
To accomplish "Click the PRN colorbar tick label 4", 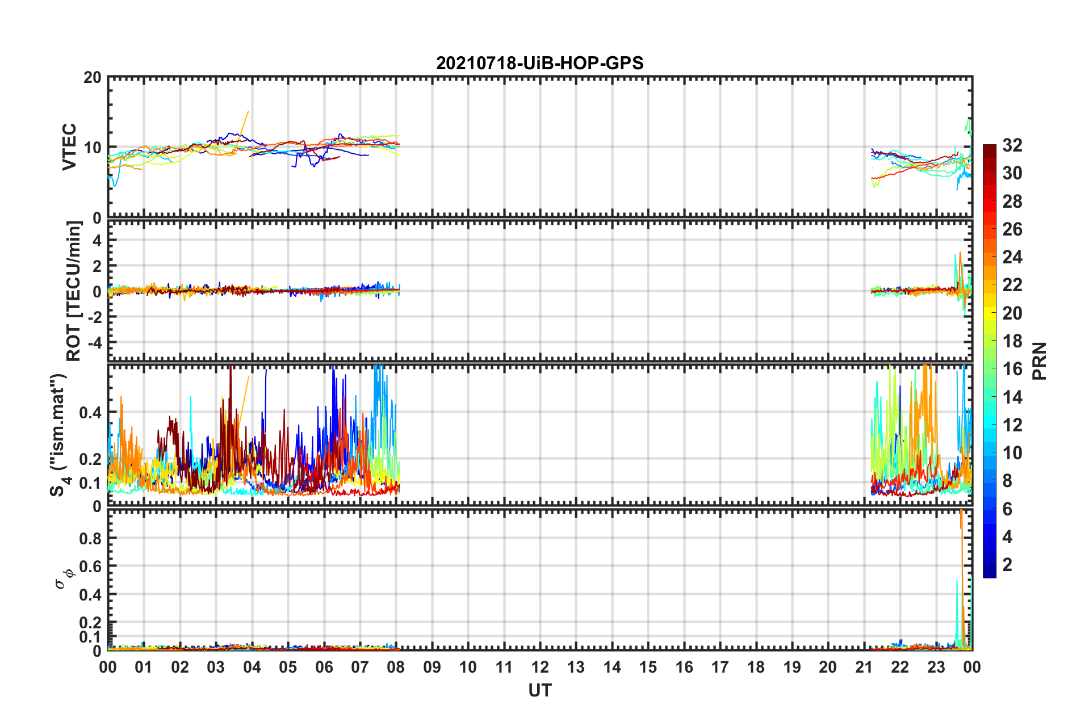I will [x=1007, y=536].
